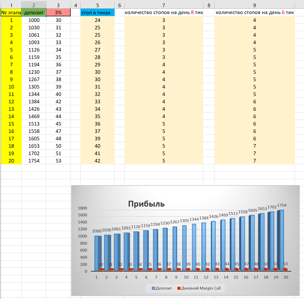This screenshot has width=304, height=299.
Task: Select value 24 in стоп в тиках column
Action: 97,20
